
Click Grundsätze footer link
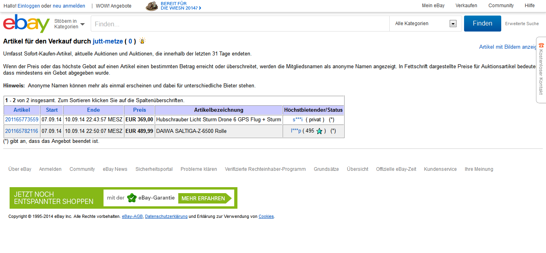(326, 169)
